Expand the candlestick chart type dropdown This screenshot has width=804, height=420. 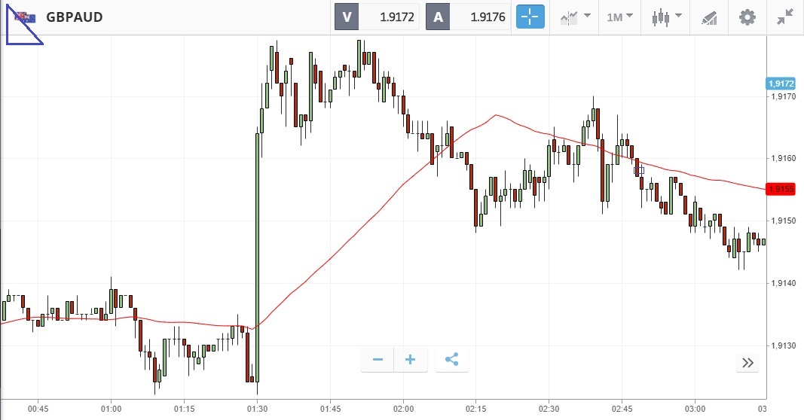click(667, 17)
